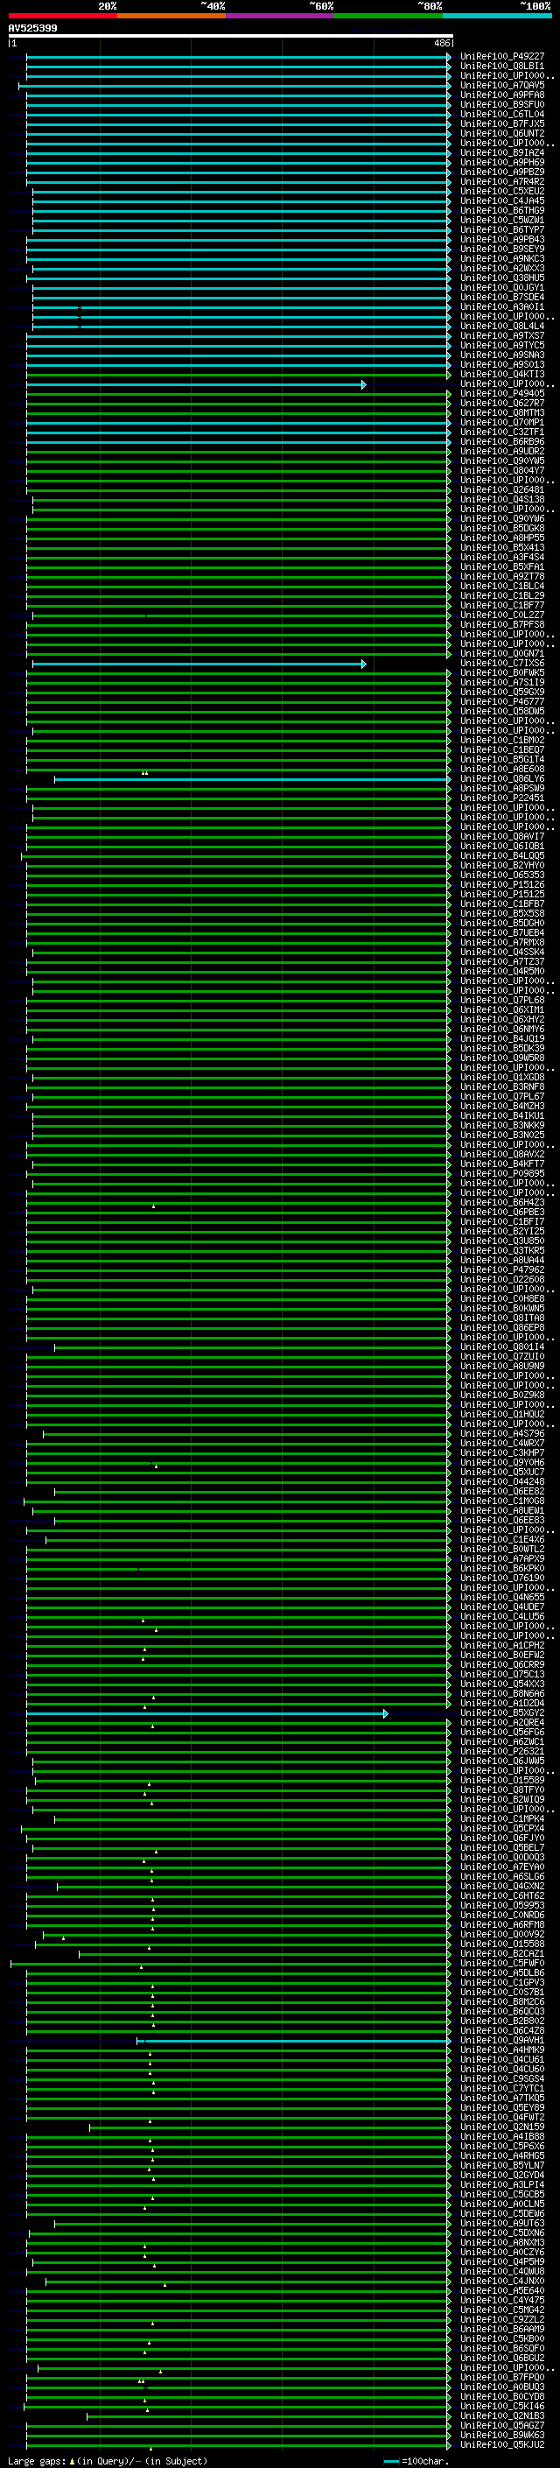
Task: Select hit label UniRef100_A1CPH2
Action: click(502, 1645)
